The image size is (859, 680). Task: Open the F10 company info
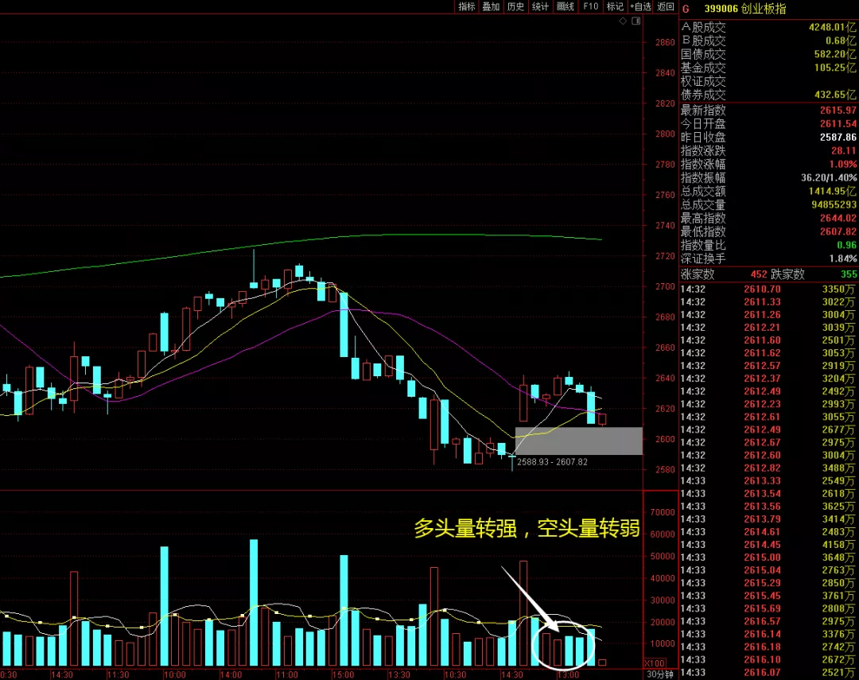590,6
